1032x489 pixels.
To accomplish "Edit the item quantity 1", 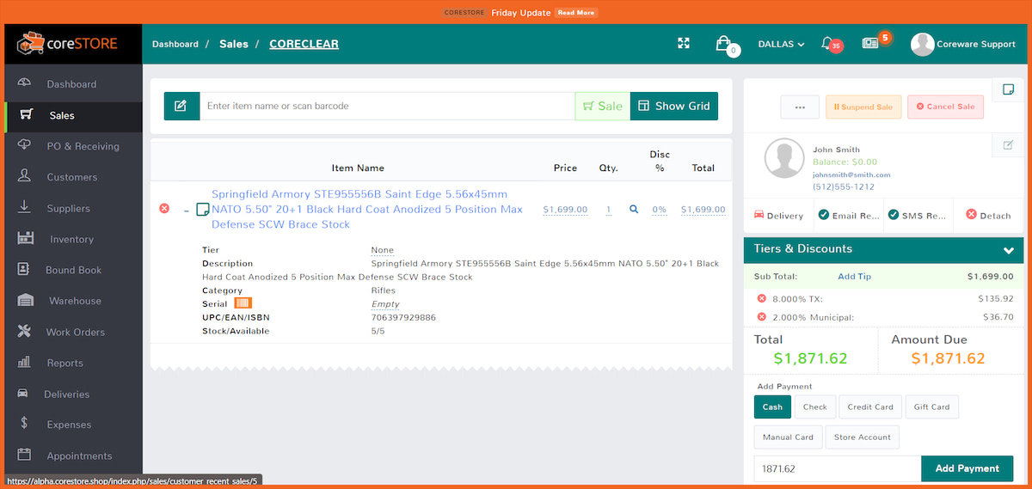I will click(609, 210).
